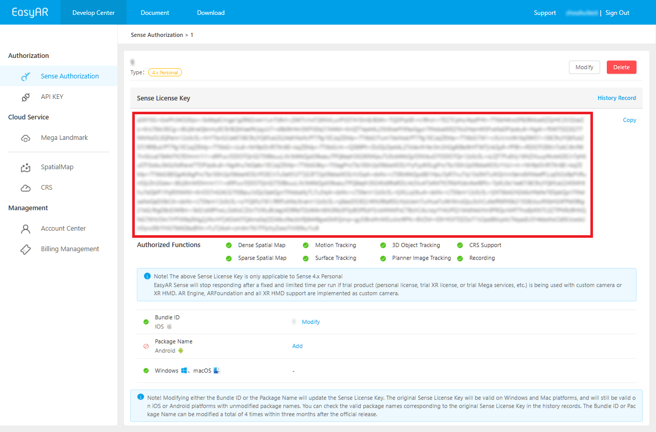Click the Motion Tracking green checkmark
656x432 pixels.
pos(306,245)
